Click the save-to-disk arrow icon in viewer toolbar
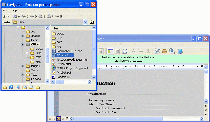Viewport: 210px width, 122px height. [x=172, y=51]
